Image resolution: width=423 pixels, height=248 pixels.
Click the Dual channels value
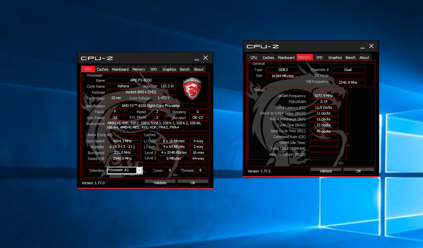348,70
